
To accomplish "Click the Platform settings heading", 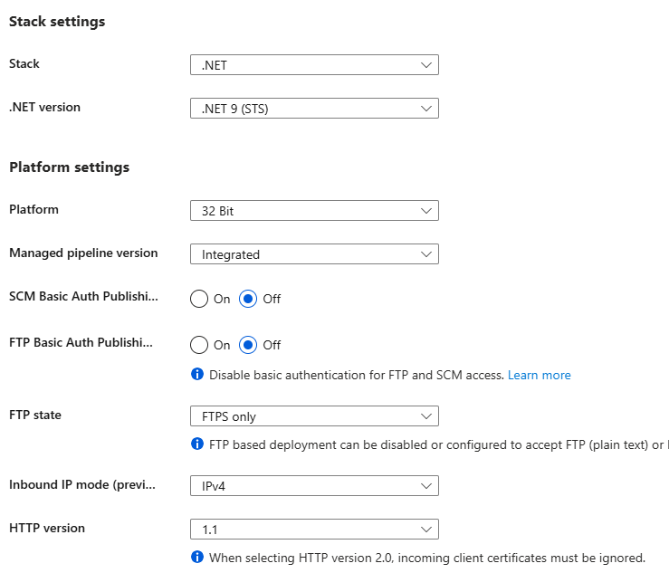I will pos(69,167).
